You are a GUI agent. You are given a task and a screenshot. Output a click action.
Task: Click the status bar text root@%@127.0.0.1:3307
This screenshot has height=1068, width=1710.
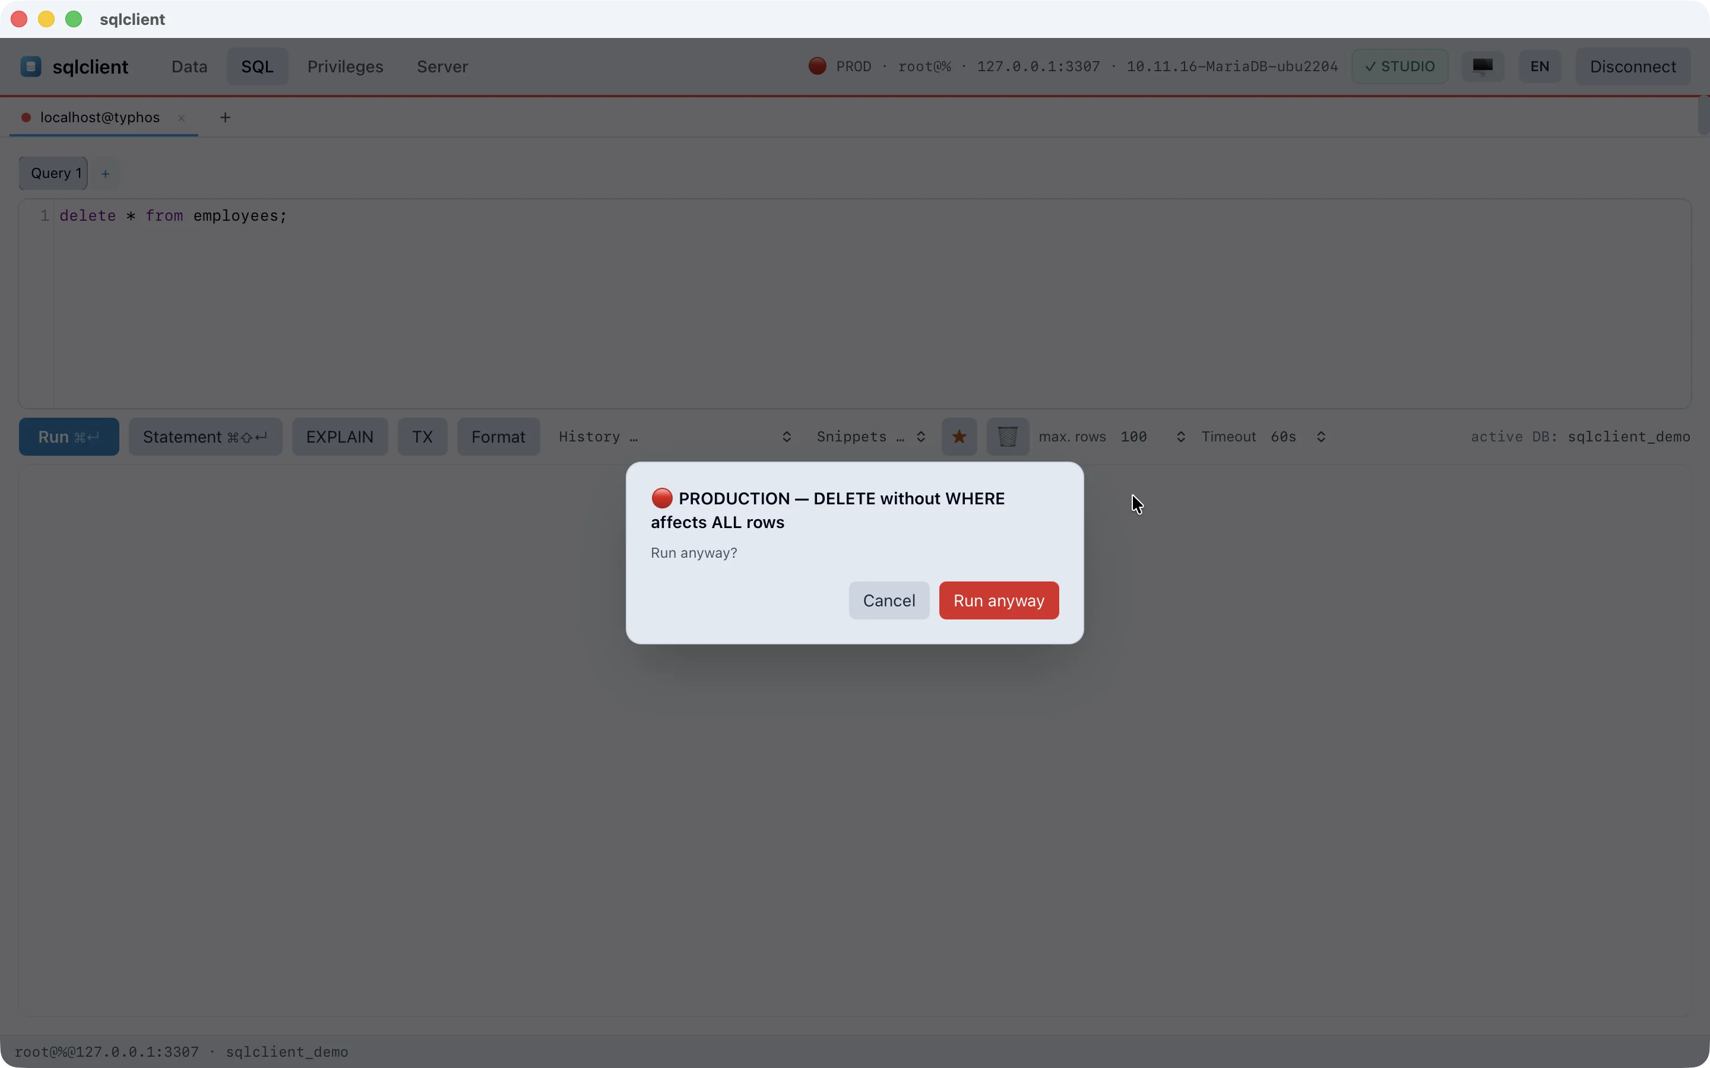(x=107, y=1052)
